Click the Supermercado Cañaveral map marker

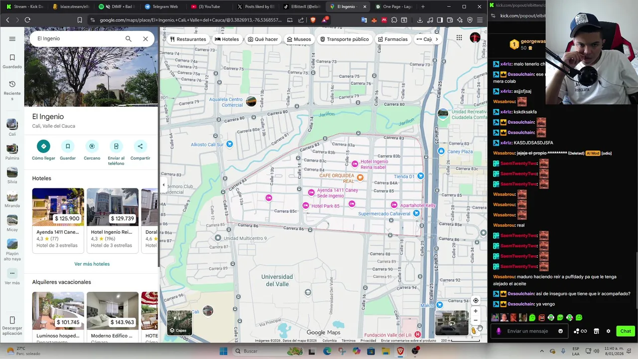tap(416, 213)
